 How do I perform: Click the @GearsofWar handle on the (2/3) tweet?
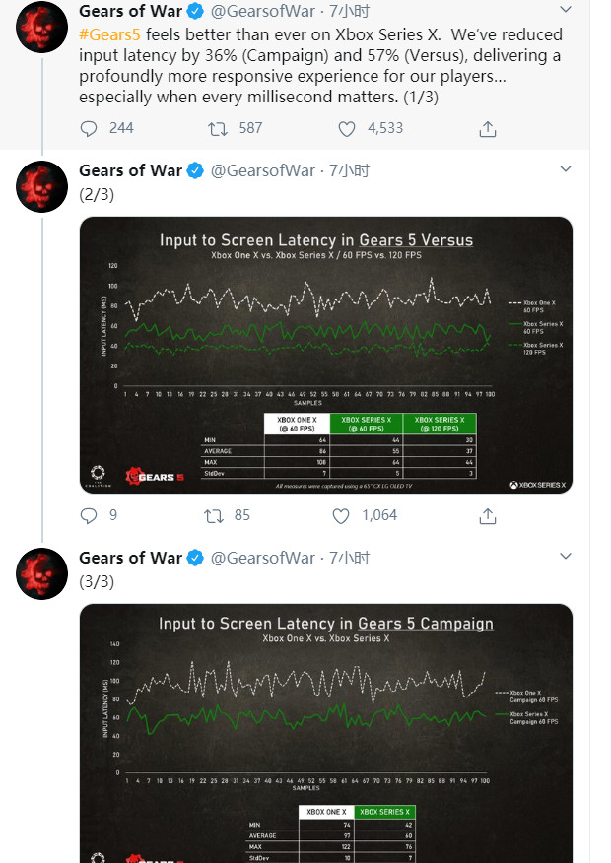(262, 170)
